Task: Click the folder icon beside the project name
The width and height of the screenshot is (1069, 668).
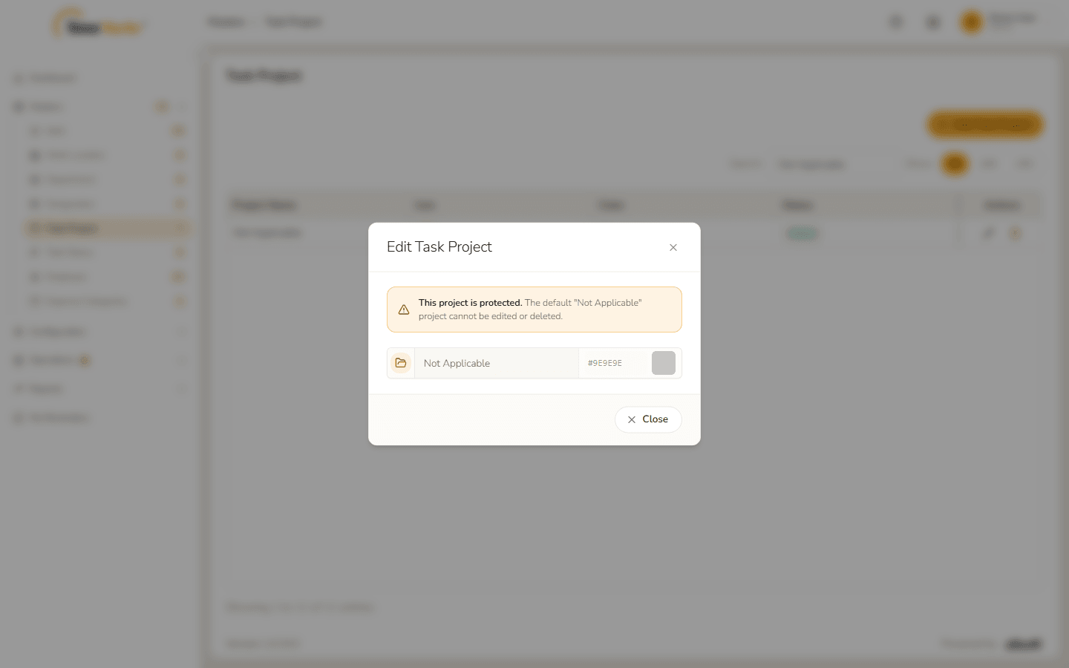Action: click(x=401, y=363)
